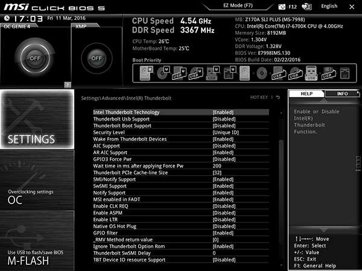This screenshot has width=362, height=271.
Task: Switch to the HELP tab
Action: [306, 93]
